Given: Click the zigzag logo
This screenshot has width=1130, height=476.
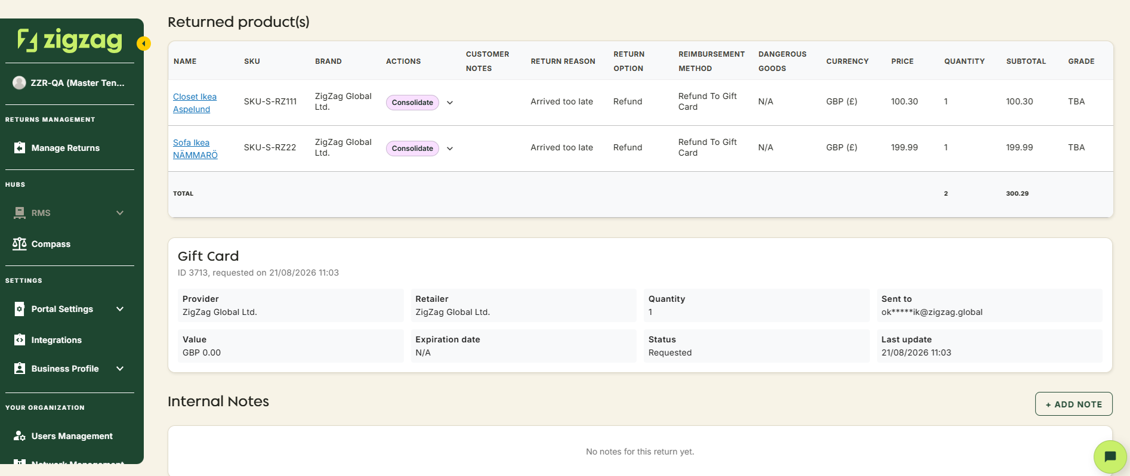Looking at the screenshot, I should tap(70, 41).
